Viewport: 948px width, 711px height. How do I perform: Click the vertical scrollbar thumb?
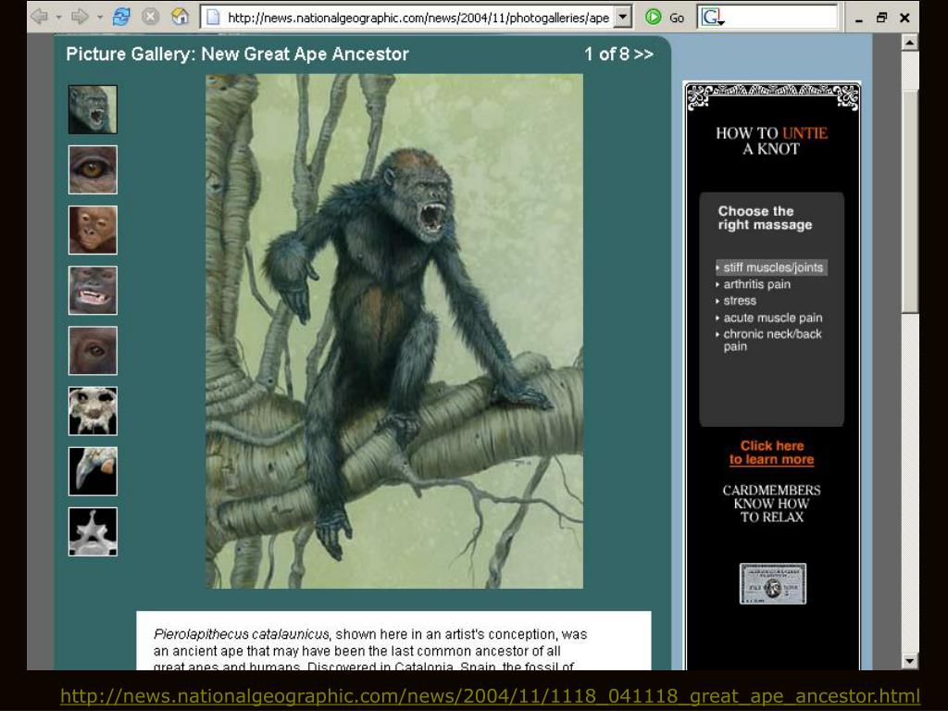[909, 200]
